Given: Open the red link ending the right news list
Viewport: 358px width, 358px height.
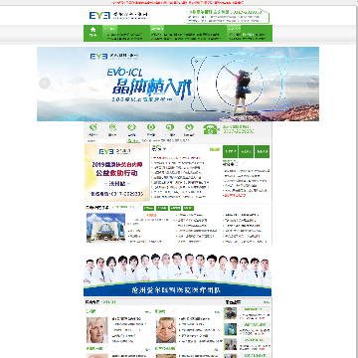Looking at the screenshot, I should point(235,196).
